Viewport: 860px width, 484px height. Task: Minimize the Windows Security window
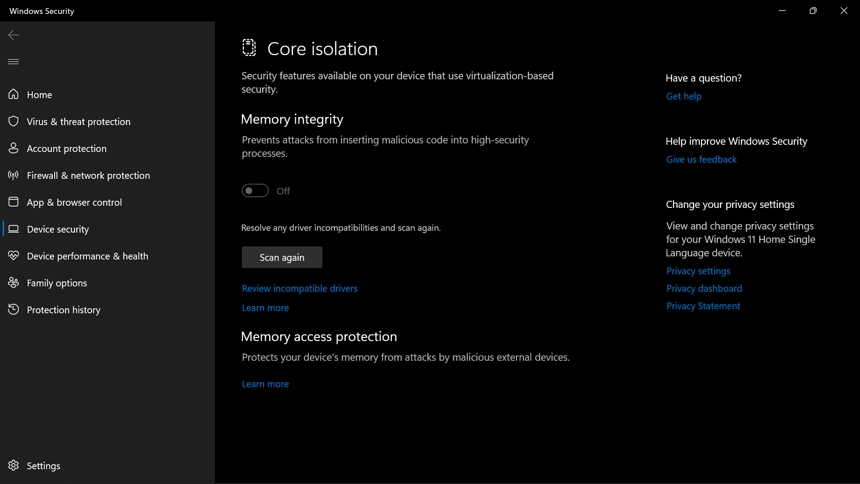782,11
